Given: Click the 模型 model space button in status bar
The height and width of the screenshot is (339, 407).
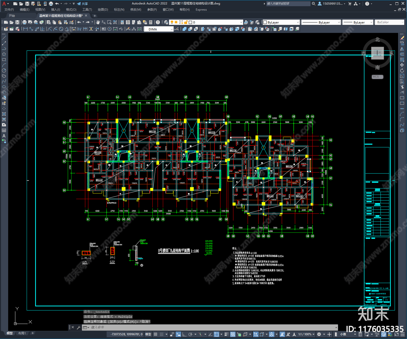Looking at the screenshot, I should [x=148, y=334].
